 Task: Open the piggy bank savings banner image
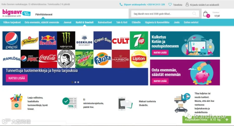185,72
